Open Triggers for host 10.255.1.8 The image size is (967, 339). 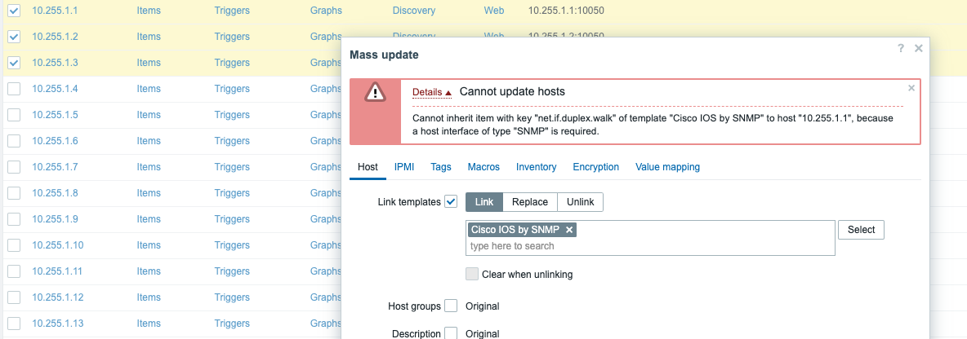point(232,192)
